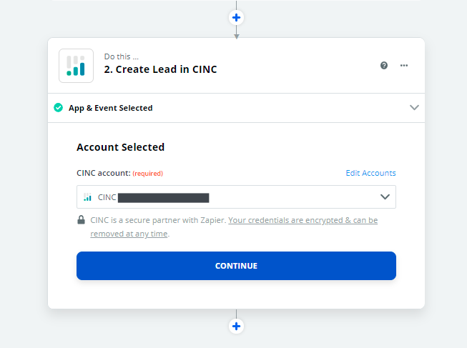
Task: Select the 'App & Event Selected' section
Action: click(110, 108)
